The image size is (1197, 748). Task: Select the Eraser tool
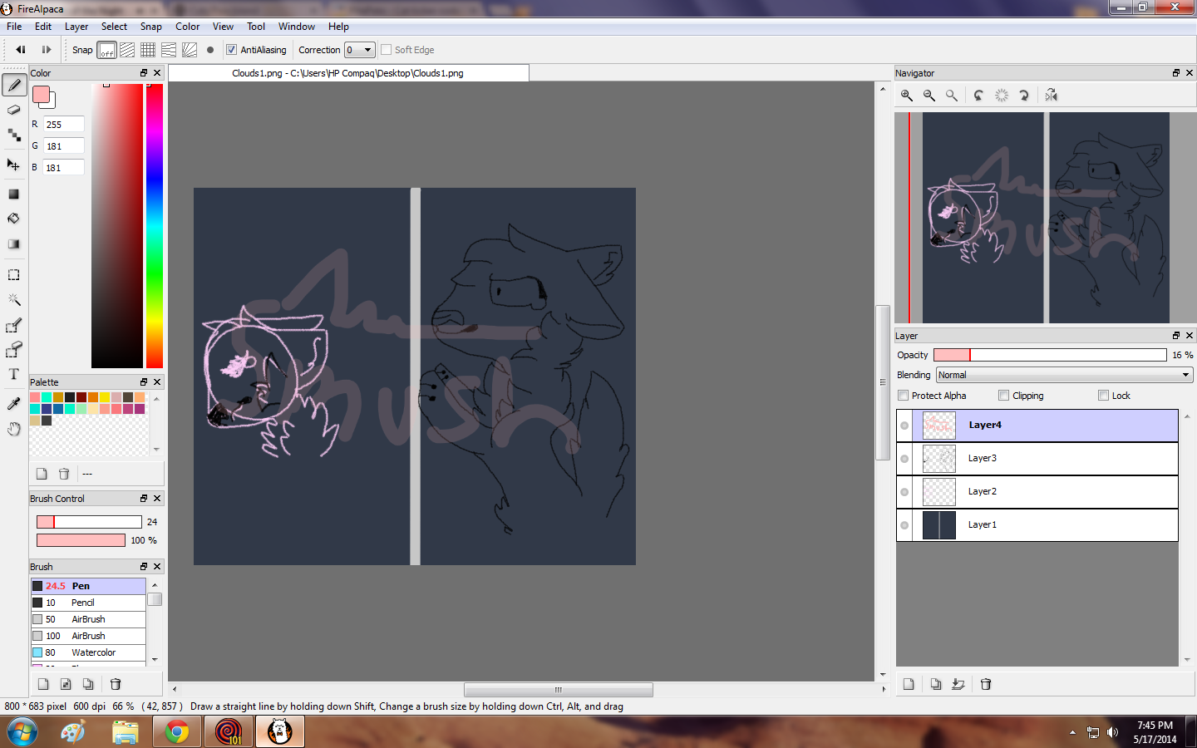tap(14, 110)
